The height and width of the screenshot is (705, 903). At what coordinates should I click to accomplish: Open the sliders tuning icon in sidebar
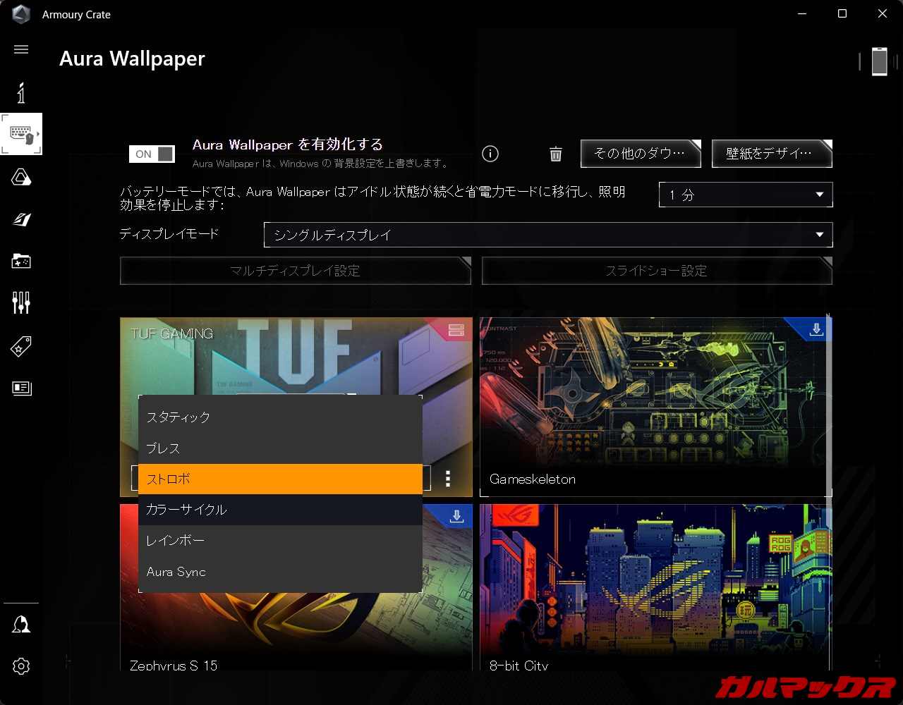coord(21,303)
